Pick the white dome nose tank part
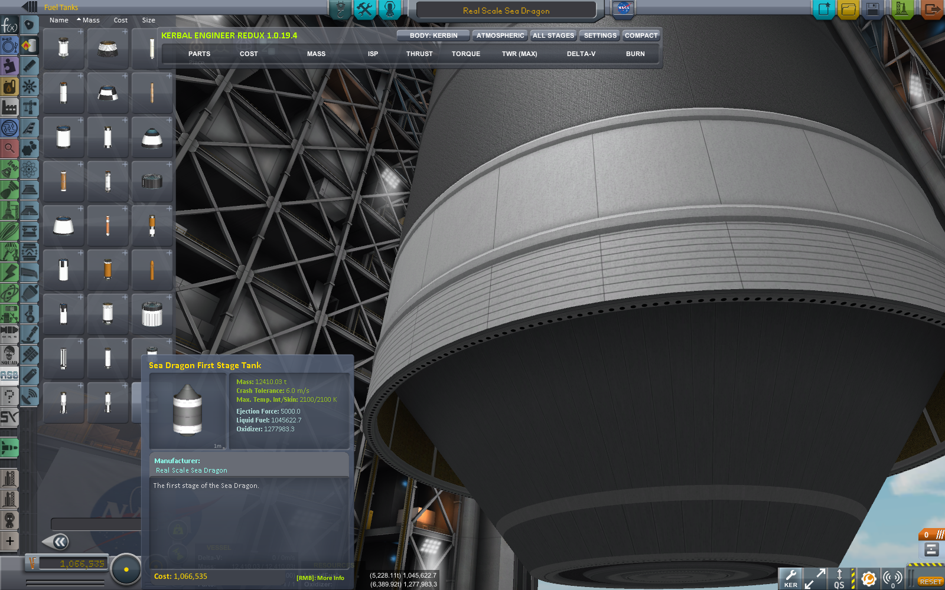 (152, 137)
